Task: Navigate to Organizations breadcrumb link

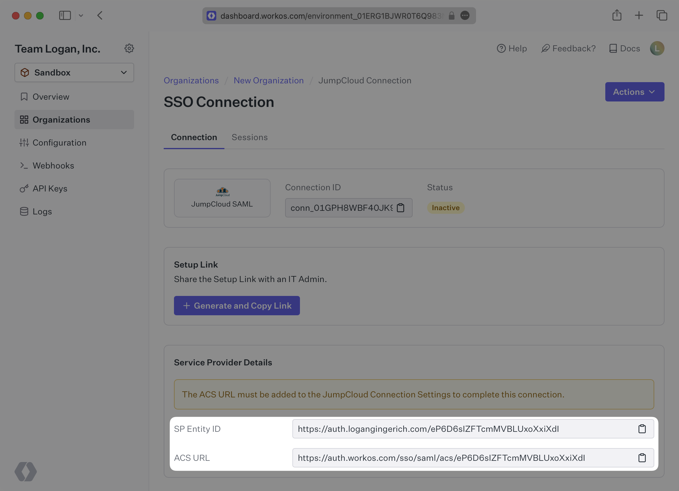Action: (191, 80)
